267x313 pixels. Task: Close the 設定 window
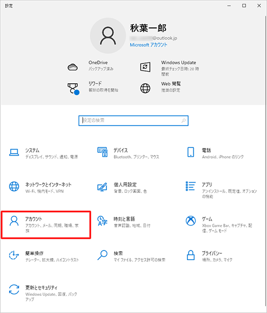[x=259, y=6]
